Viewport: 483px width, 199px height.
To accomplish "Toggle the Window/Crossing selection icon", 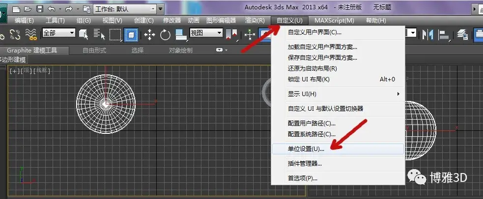I will 131,35.
